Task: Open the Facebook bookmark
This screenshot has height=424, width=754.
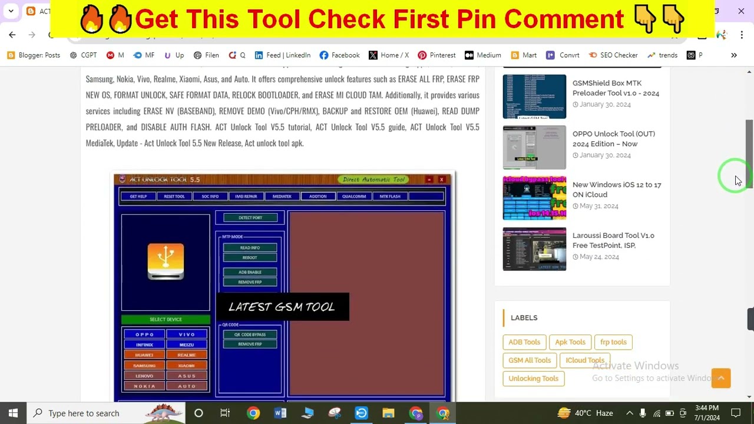Action: tap(339, 55)
